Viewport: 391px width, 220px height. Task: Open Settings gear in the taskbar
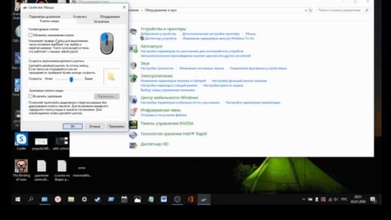tap(84, 199)
